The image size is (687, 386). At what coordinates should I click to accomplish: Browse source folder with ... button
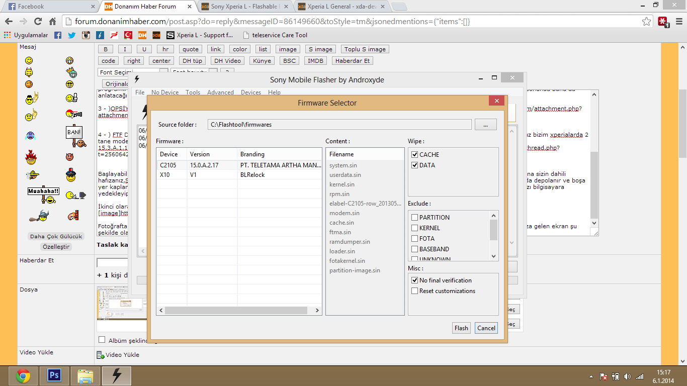(485, 124)
